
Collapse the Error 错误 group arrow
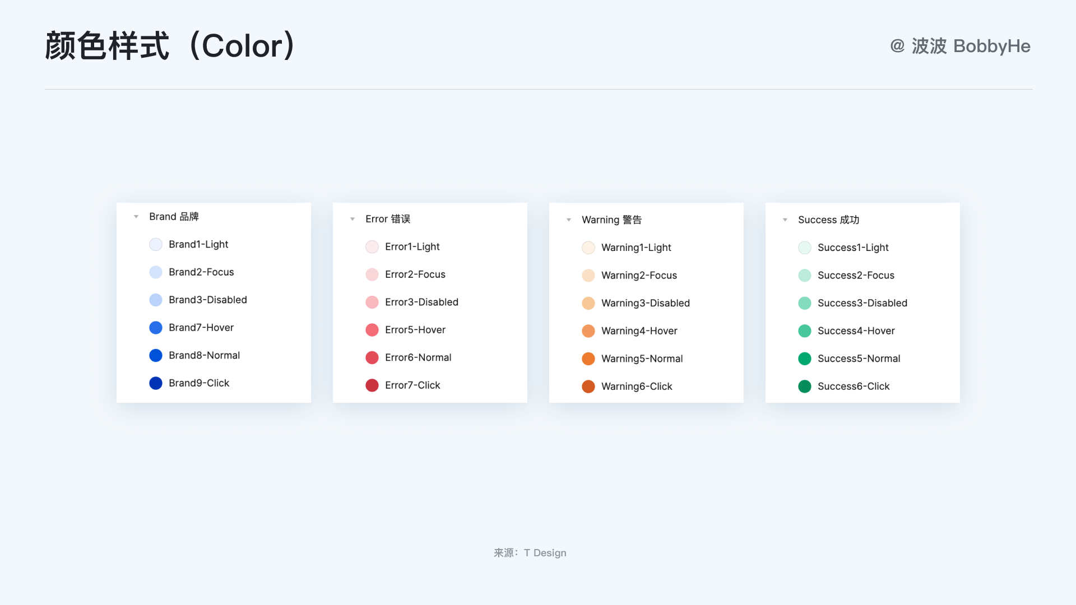pyautogui.click(x=353, y=219)
